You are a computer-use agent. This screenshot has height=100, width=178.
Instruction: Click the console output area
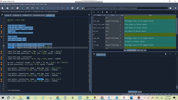[x=134, y=73]
